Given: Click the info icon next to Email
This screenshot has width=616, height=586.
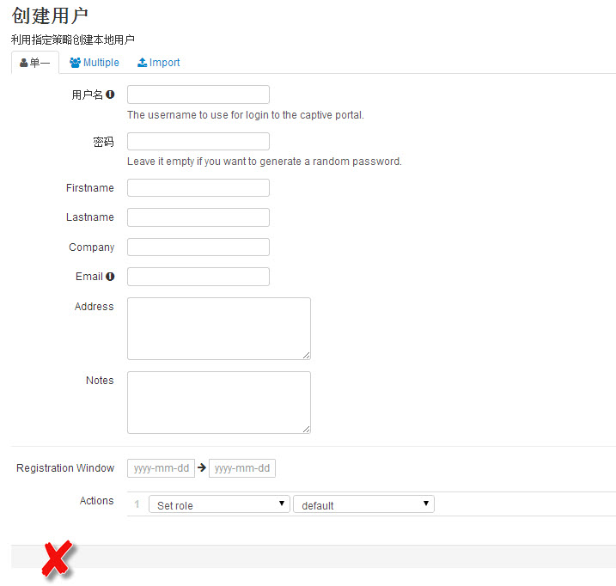Looking at the screenshot, I should coord(110,277).
